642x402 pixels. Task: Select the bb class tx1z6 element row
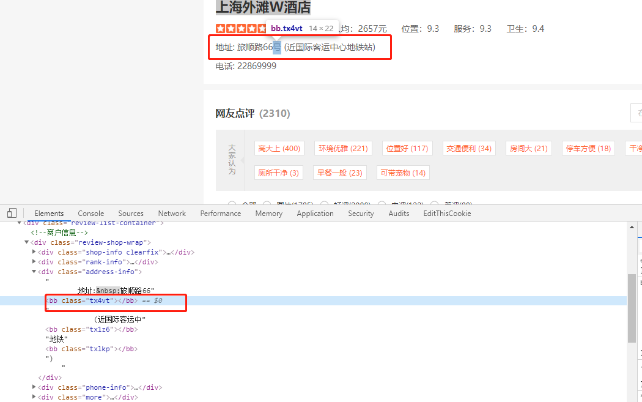pos(92,329)
